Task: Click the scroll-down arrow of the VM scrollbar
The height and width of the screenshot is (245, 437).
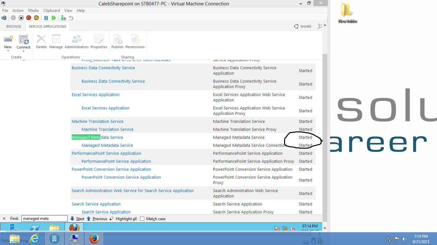Action: 325,228
